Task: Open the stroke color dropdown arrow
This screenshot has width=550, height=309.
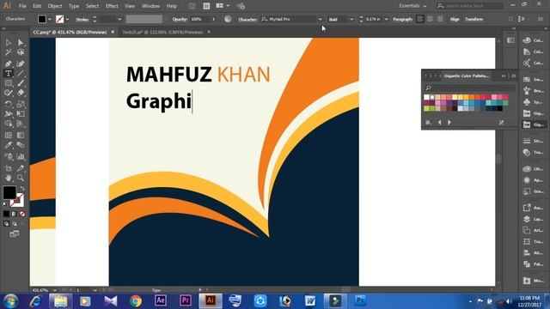Action: click(67, 19)
